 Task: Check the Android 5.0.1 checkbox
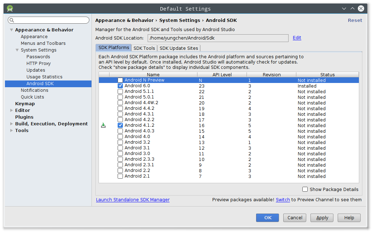pos(120,97)
